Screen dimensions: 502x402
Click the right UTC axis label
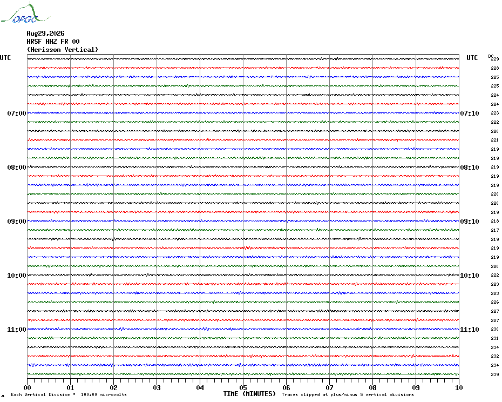pyautogui.click(x=472, y=58)
